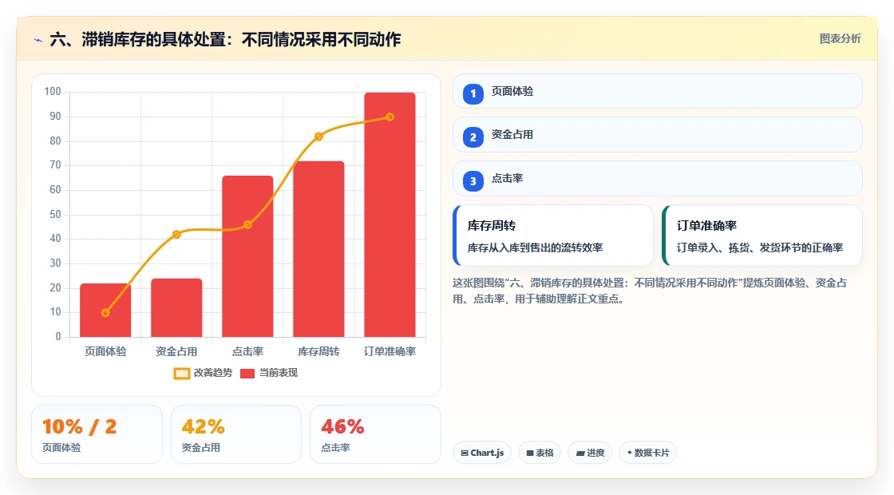Click the 42% 资金占用 stat card
Screen dimensions: 894x495
click(x=236, y=434)
